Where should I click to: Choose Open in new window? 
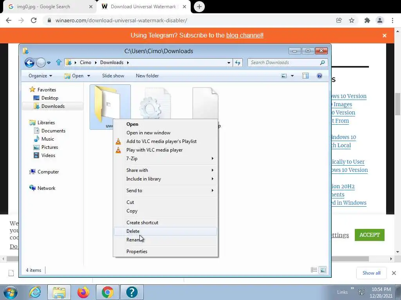click(166, 133)
